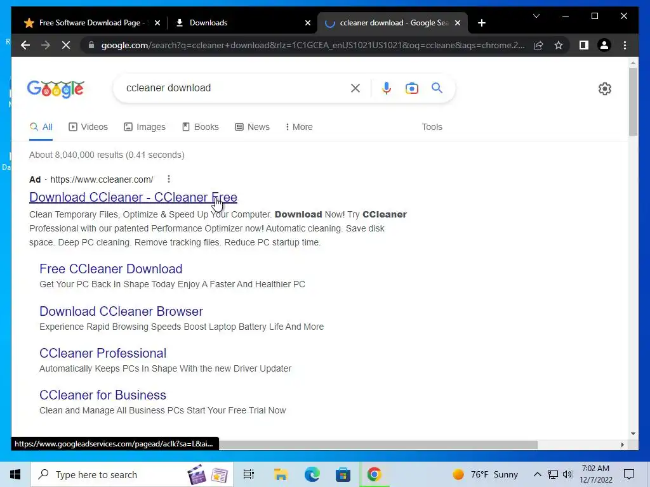This screenshot has width=650, height=487.
Task: Open Free CCleaner Download link
Action: pos(110,269)
